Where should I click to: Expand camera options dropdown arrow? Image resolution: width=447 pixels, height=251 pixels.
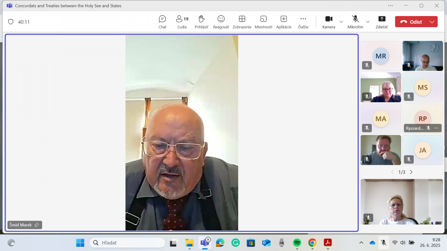point(341,22)
